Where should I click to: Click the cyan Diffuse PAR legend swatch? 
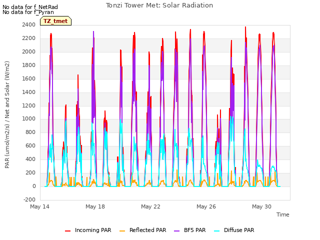(x=216, y=231)
